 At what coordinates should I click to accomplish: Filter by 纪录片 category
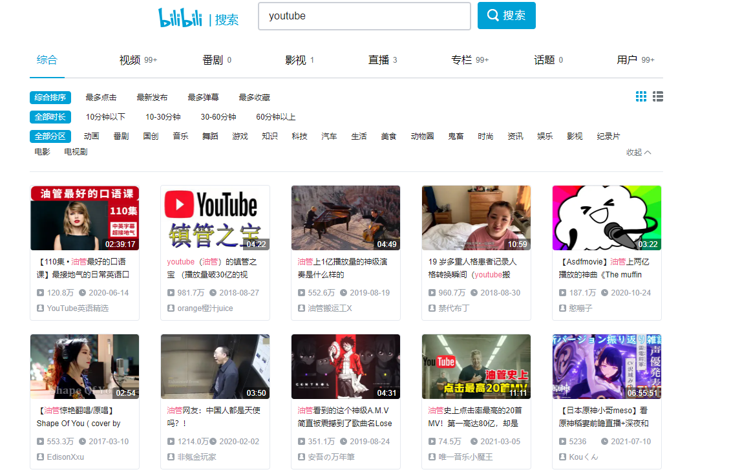point(608,136)
